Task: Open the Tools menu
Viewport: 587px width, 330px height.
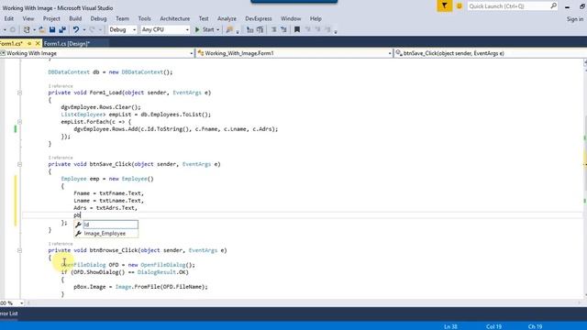Action: coord(144,18)
